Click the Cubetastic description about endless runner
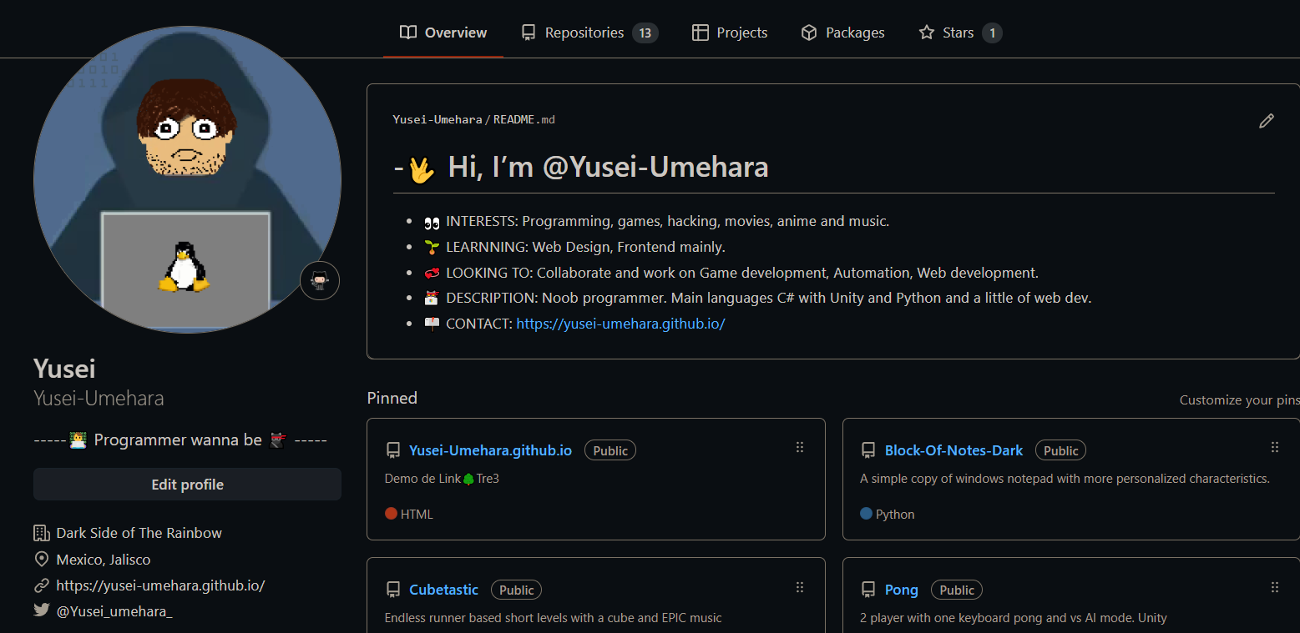The image size is (1300, 633). click(554, 618)
